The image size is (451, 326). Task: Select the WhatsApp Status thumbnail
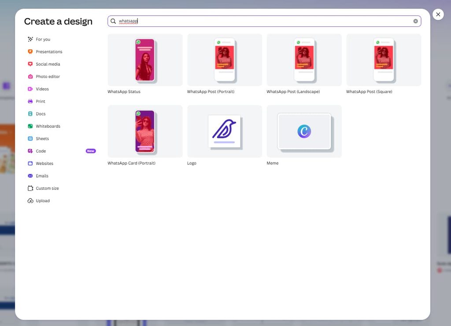coord(145,60)
